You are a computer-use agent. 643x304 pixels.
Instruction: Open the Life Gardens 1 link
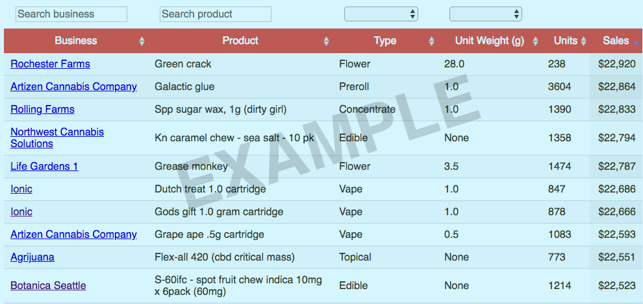pos(44,167)
